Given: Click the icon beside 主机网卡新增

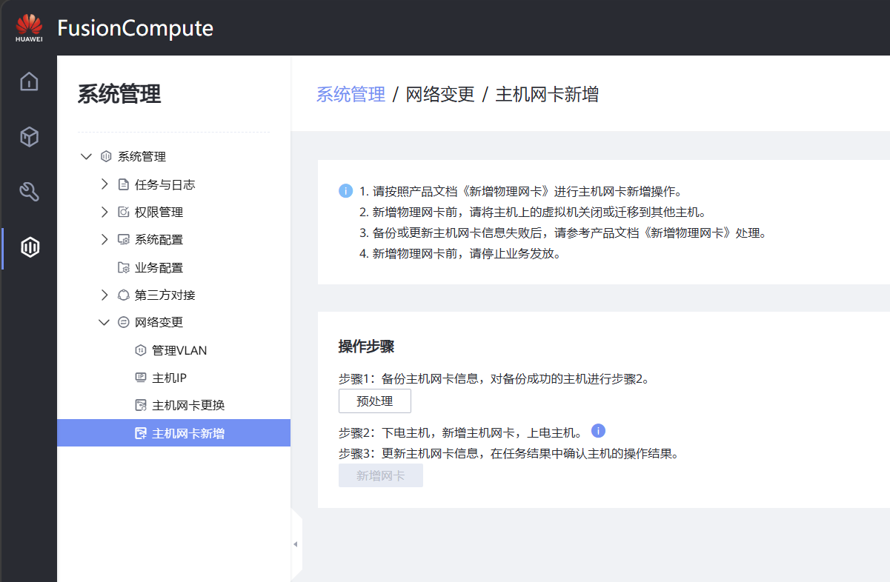Looking at the screenshot, I should point(141,433).
